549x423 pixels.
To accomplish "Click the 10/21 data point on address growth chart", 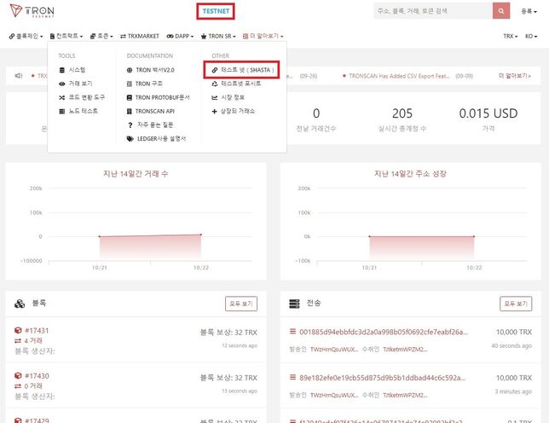I will (369, 236).
